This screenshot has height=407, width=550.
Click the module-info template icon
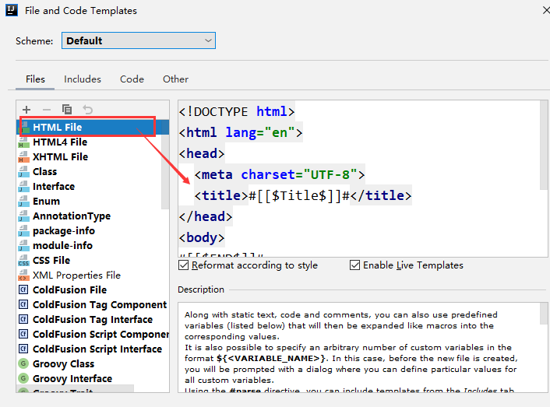[x=23, y=246]
